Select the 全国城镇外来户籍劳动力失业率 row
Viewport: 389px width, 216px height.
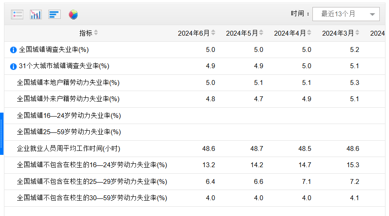pyautogui.click(x=68, y=99)
